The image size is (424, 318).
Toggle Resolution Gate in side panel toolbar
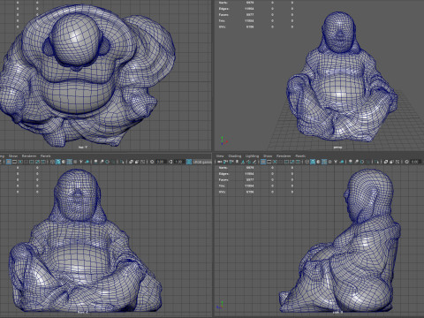click(275, 162)
